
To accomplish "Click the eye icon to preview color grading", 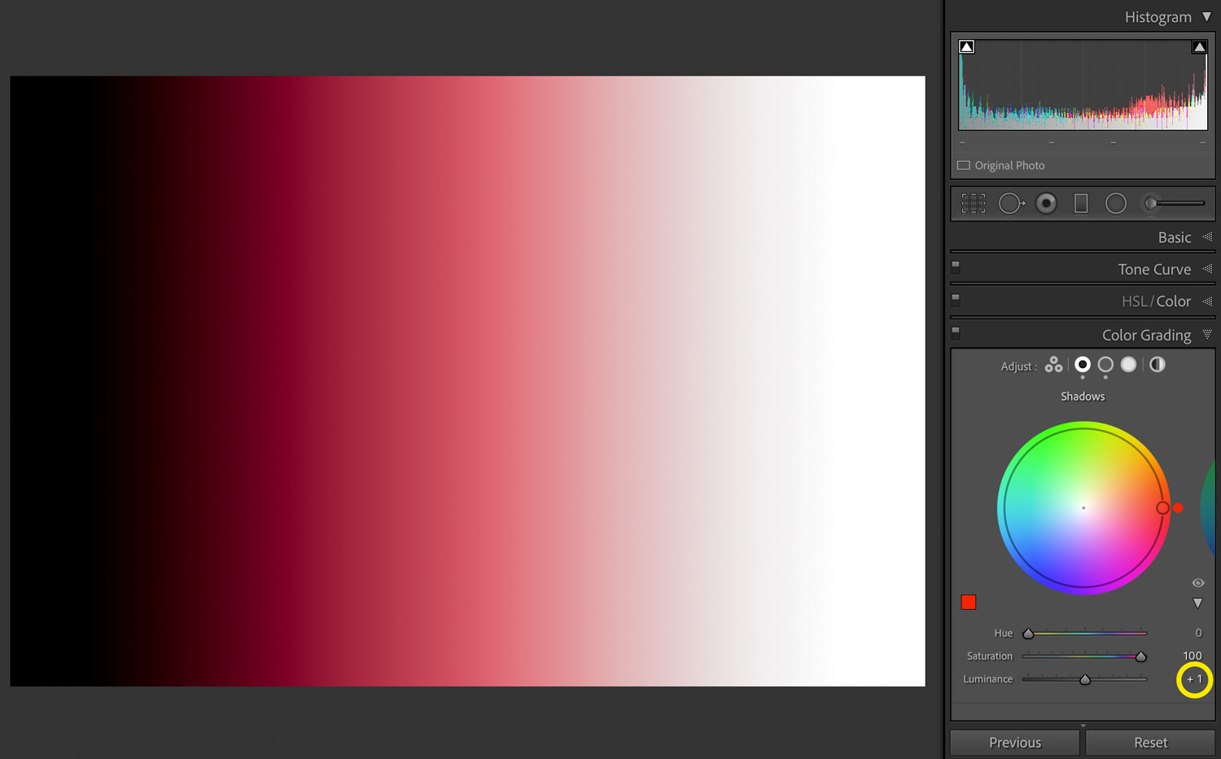I will coord(1197,583).
